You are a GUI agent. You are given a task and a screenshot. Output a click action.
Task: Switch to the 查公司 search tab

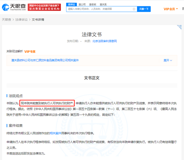pos(82,4)
